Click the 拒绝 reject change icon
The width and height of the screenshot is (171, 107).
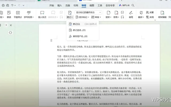pyautogui.click(x=116, y=13)
